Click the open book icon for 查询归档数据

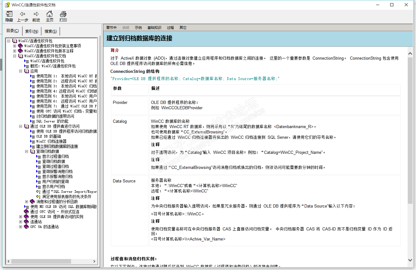pos(32,151)
